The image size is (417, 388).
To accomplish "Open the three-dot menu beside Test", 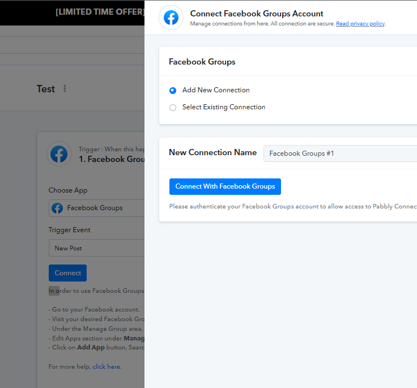I will (65, 88).
